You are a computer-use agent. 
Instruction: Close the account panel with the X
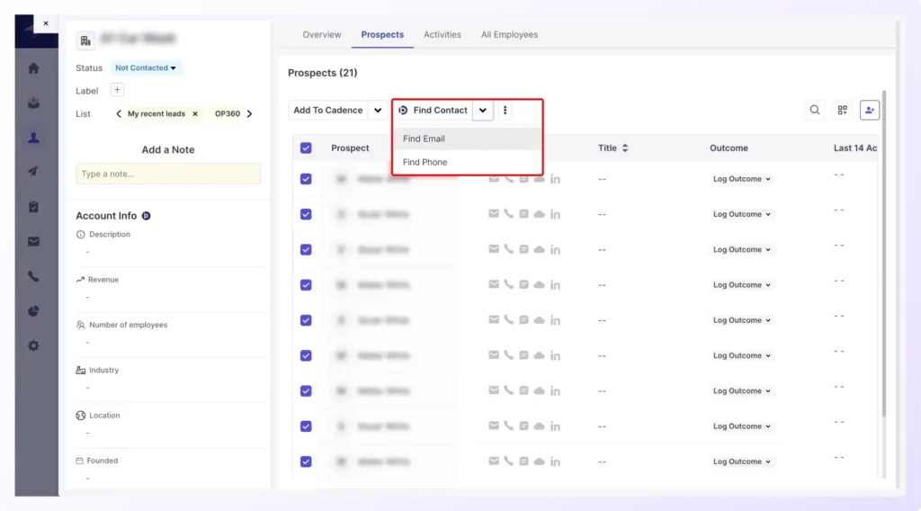46,23
